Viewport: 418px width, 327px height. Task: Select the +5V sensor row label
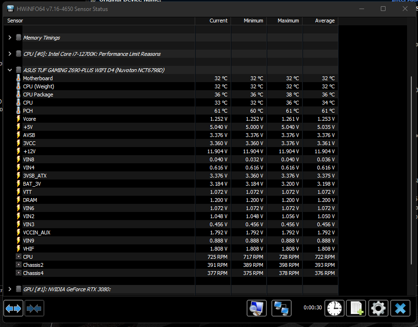pyautogui.click(x=28, y=127)
